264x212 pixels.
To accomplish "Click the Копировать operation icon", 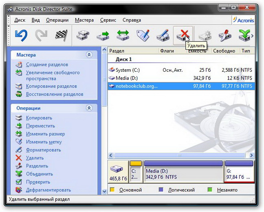I will (x=19, y=118).
